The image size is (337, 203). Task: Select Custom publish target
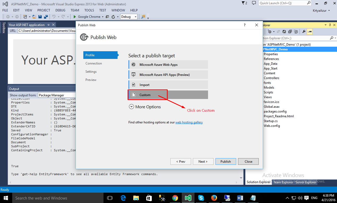pos(168,95)
